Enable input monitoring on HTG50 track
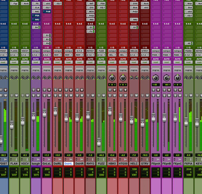Screen dimensions: 202x194 (121, 90)
